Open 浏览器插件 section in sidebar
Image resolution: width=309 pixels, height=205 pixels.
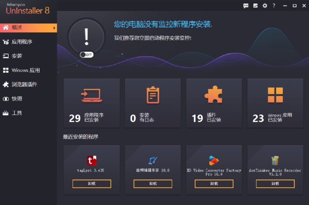28,84
